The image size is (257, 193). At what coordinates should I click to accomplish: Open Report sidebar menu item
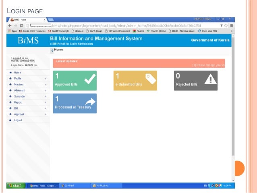point(28,102)
